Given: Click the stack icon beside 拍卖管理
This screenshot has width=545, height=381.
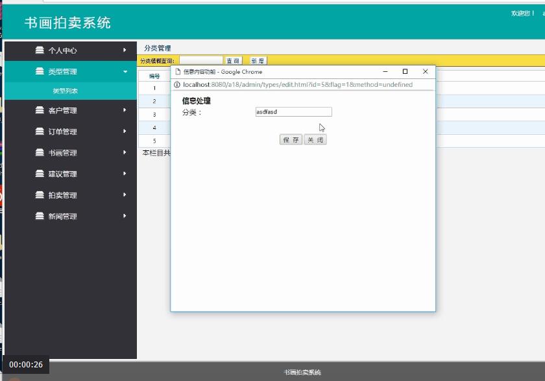Looking at the screenshot, I should tap(40, 194).
